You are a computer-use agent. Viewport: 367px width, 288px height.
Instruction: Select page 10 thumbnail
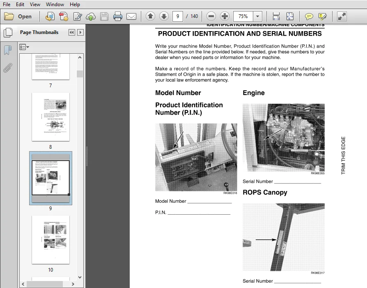pyautogui.click(x=51, y=240)
